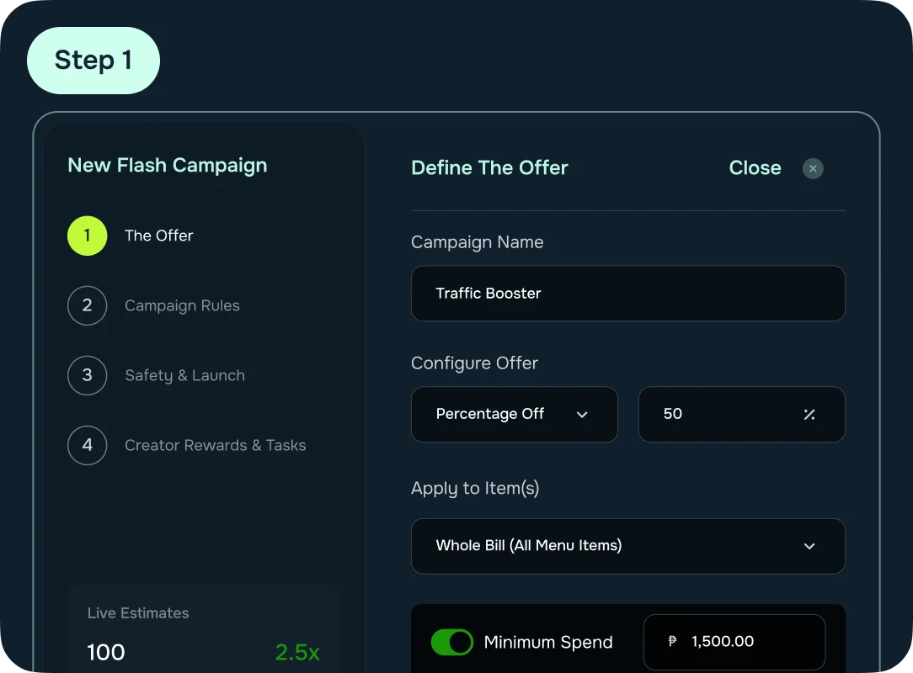Screen dimensions: 913x673
Task: Click step 4 number circle
Action: (x=88, y=445)
